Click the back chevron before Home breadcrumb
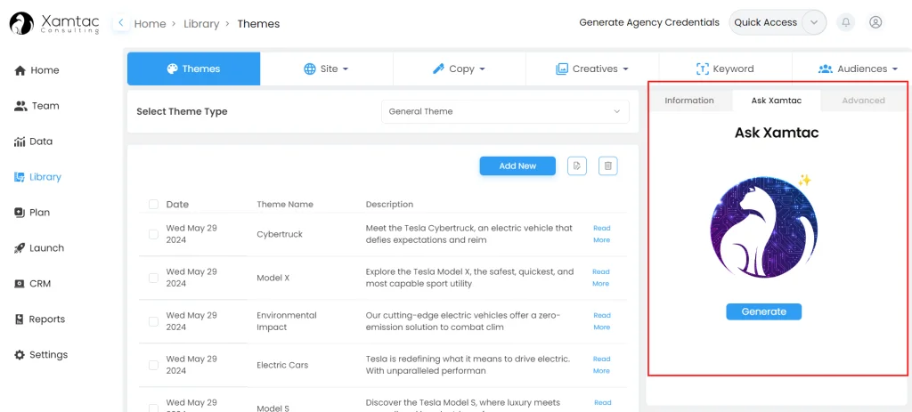 click(x=121, y=23)
